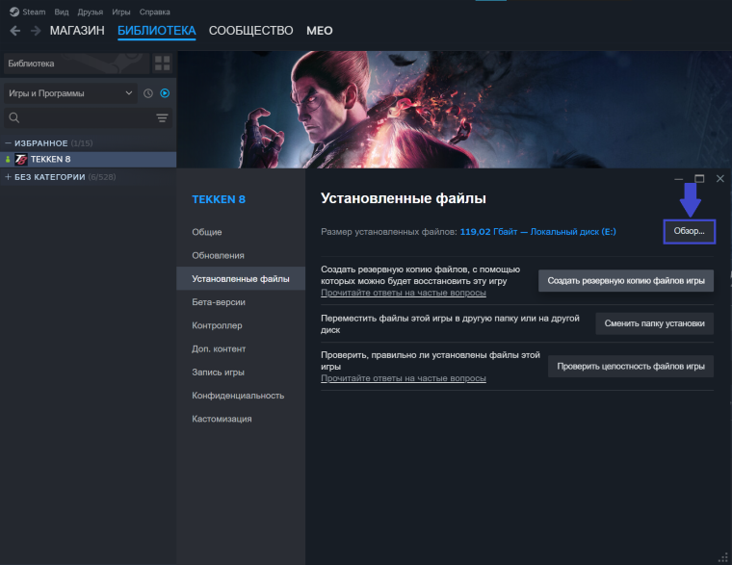Expand the БЕЗ КАТЕГОРИИ category
732x565 pixels.
[x=8, y=177]
